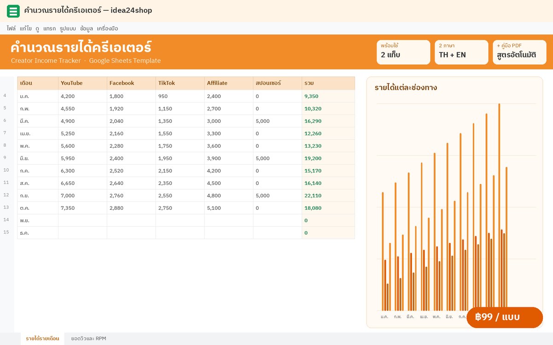The width and height of the screenshot is (553, 345).
Task: Select total cell 12,260
Action: [329, 133]
